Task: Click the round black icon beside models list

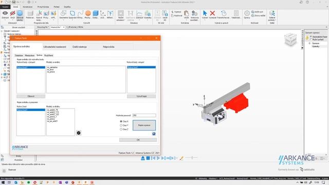Action: (x=79, y=133)
